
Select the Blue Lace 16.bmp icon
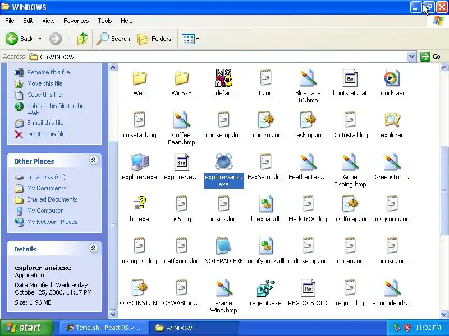tap(308, 78)
